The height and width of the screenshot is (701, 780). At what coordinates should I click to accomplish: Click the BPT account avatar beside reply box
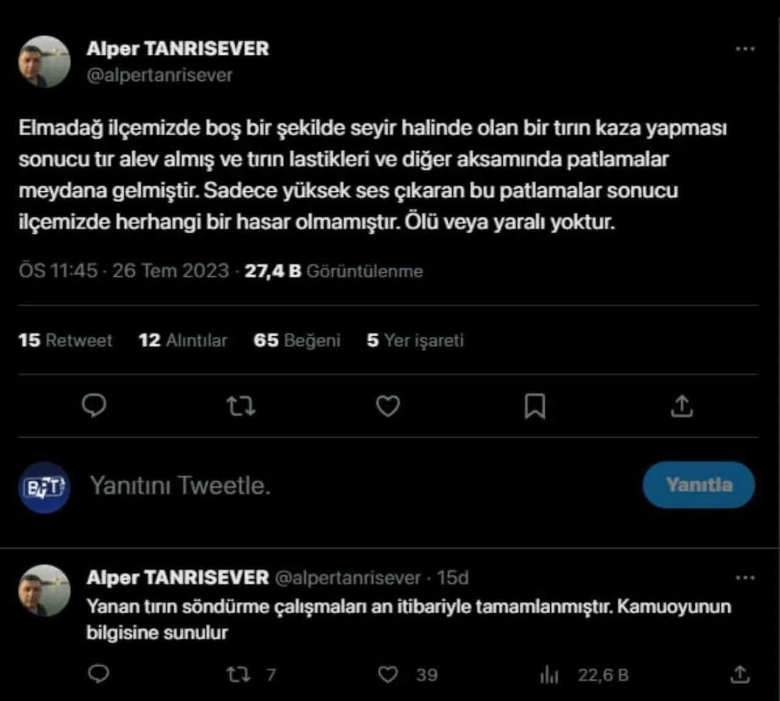44,487
